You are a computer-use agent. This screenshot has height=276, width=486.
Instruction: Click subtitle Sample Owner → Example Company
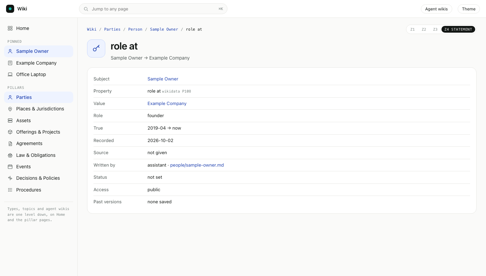click(x=150, y=58)
